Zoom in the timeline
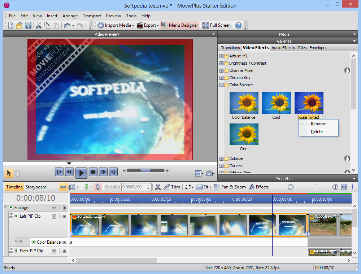This screenshot has width=361, height=274. [335, 187]
